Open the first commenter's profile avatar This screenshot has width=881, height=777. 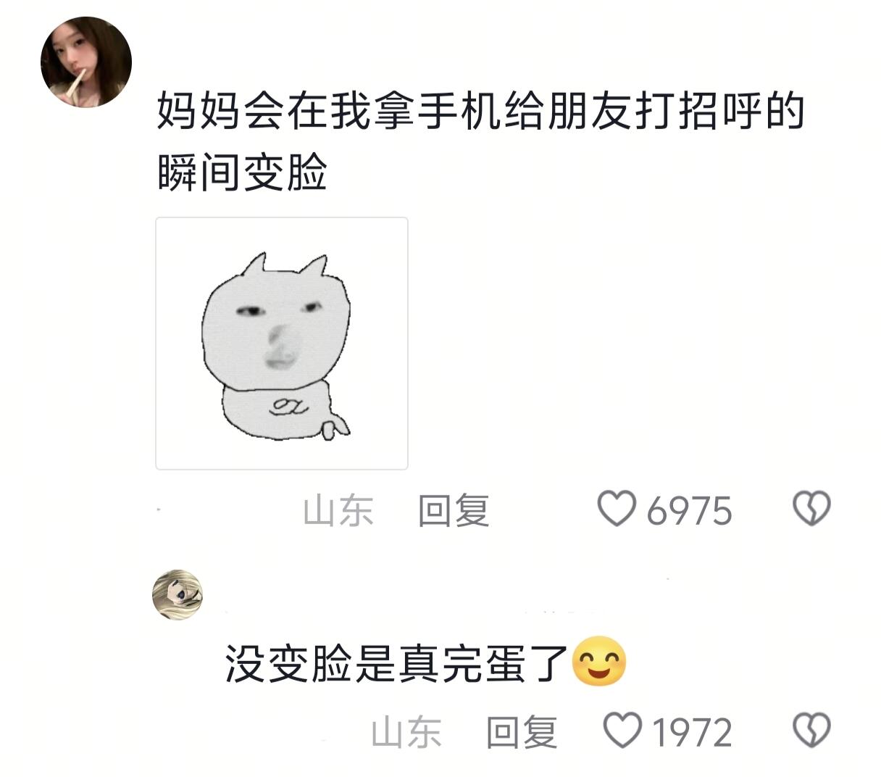click(x=85, y=62)
